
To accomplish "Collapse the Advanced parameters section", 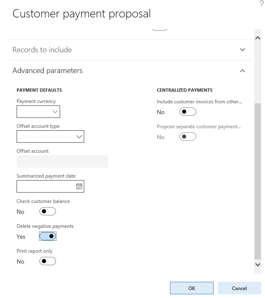I will 243,71.
